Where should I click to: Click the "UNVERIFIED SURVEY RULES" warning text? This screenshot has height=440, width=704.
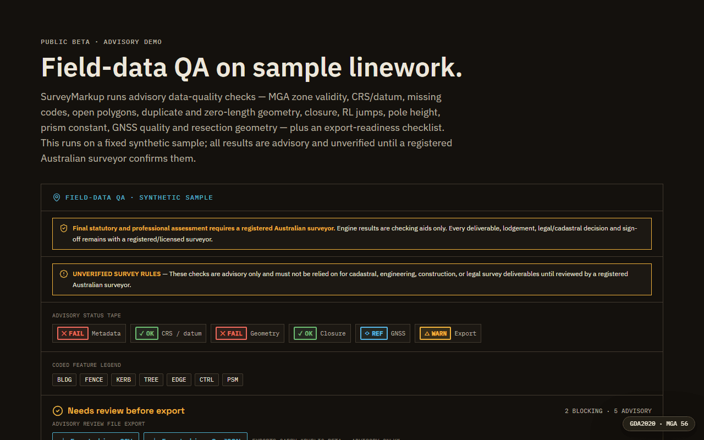pos(117,274)
